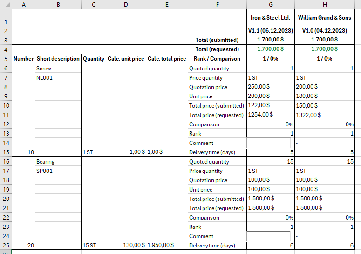This screenshot has height=254, width=361.
Task: Click the Bearing description cell
Action: (x=58, y=162)
